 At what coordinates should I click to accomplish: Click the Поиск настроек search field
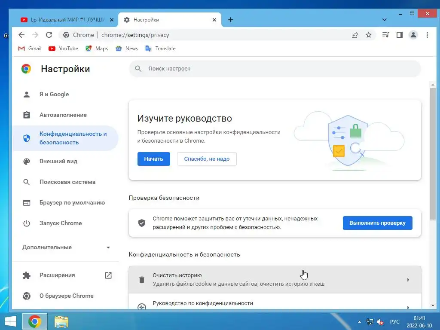(x=275, y=69)
